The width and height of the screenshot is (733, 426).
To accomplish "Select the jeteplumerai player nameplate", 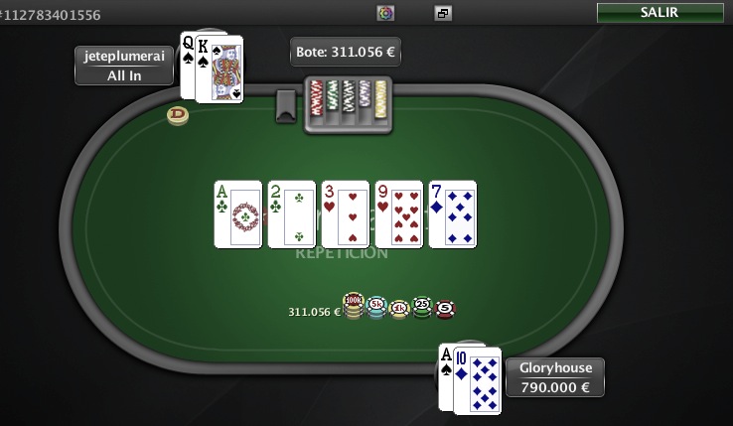I will pos(124,66).
